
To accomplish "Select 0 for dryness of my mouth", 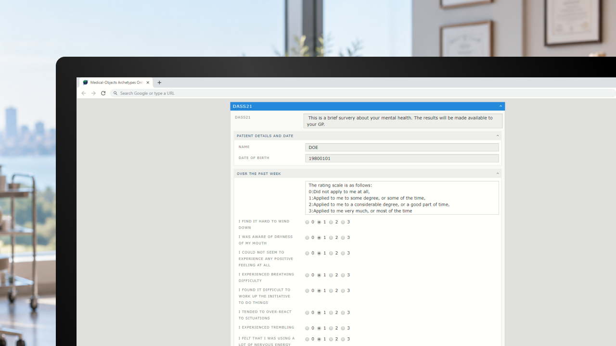I will point(307,238).
